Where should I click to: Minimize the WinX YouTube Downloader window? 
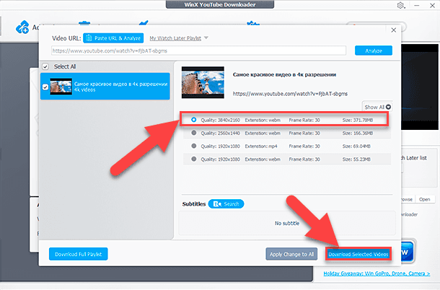[x=417, y=5]
